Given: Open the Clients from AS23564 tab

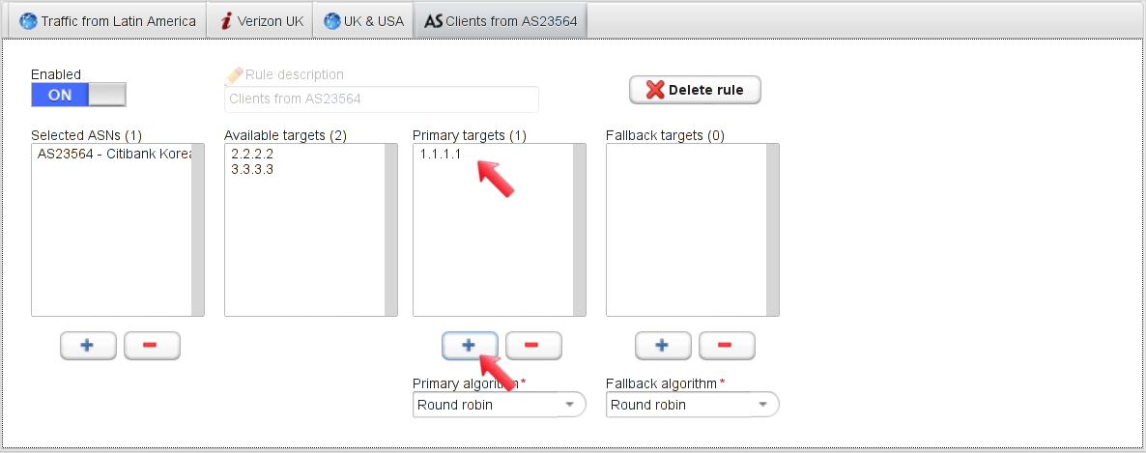Looking at the screenshot, I should pyautogui.click(x=501, y=21).
